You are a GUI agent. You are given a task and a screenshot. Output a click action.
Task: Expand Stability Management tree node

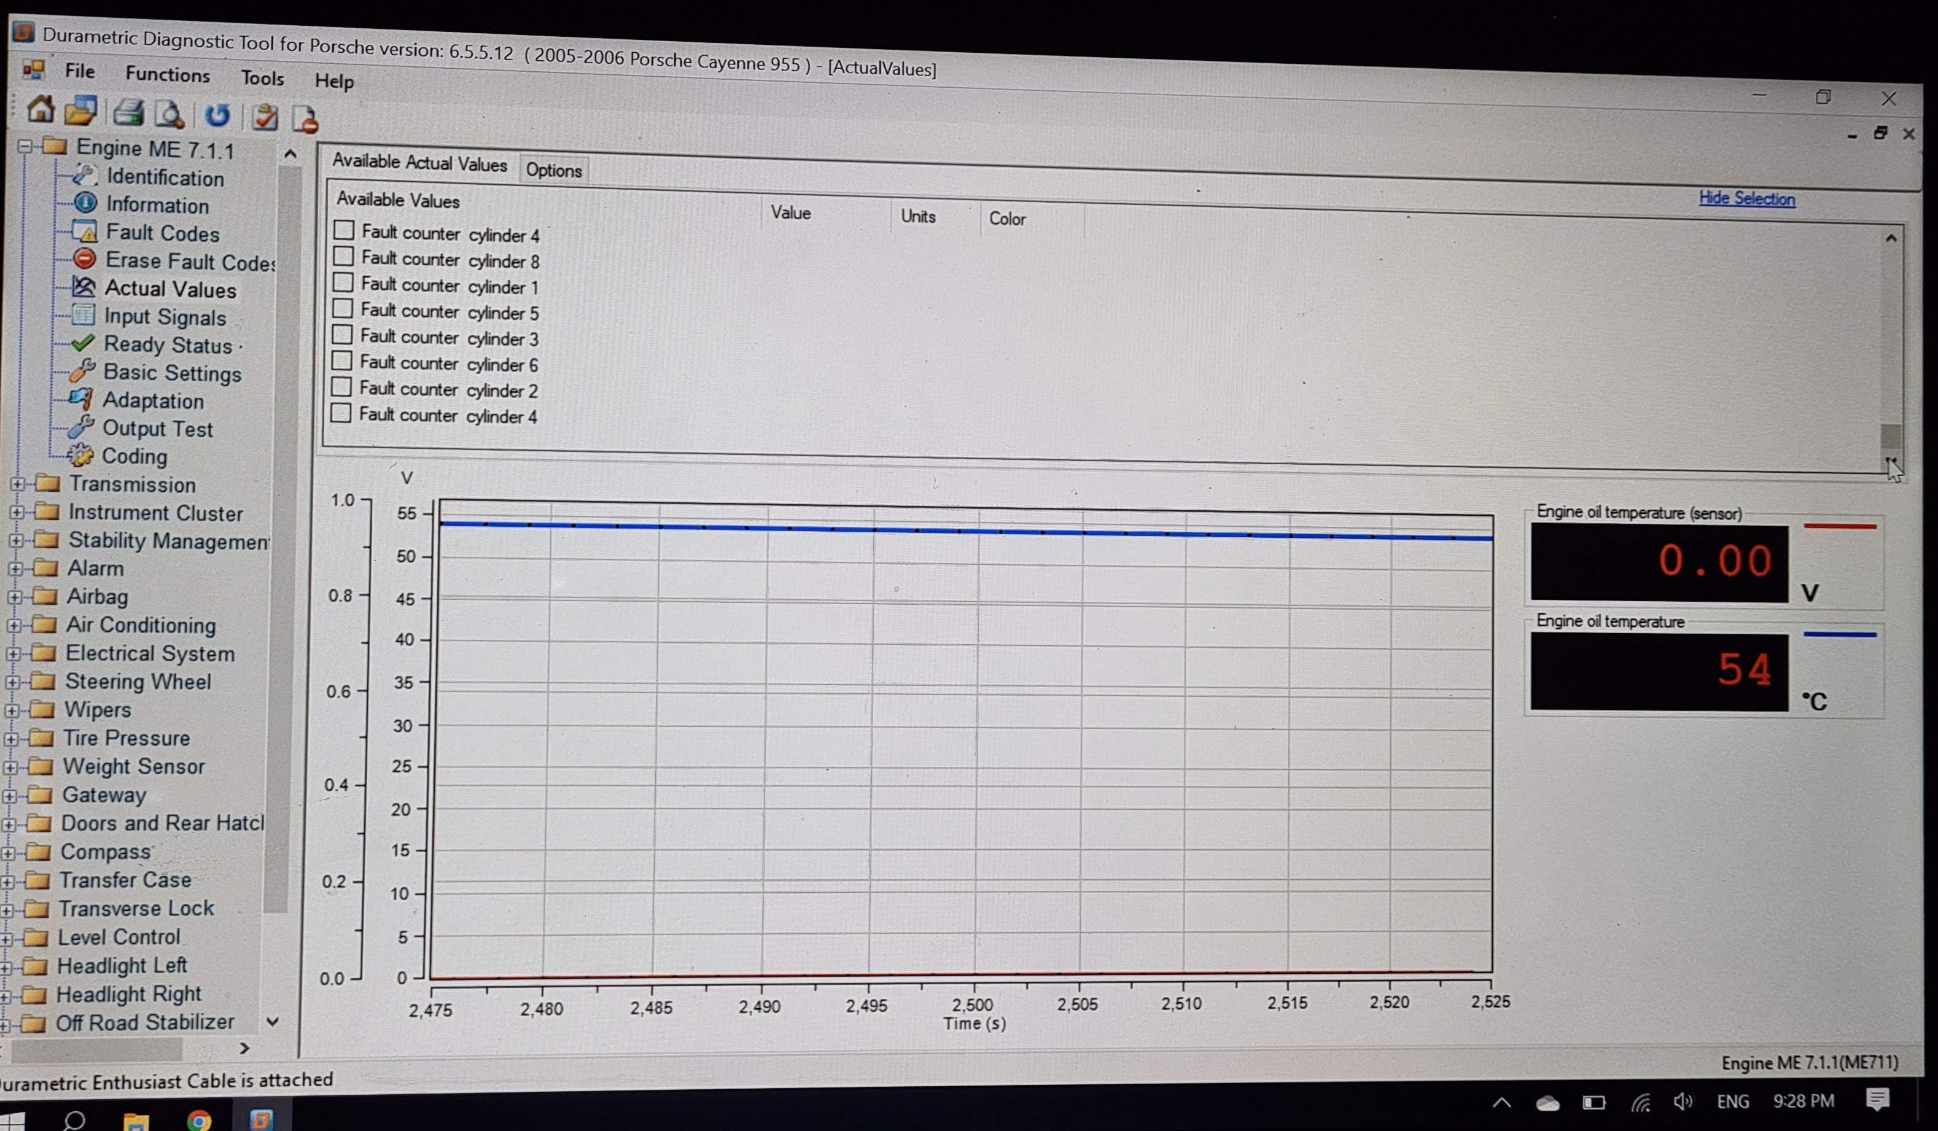[16, 540]
